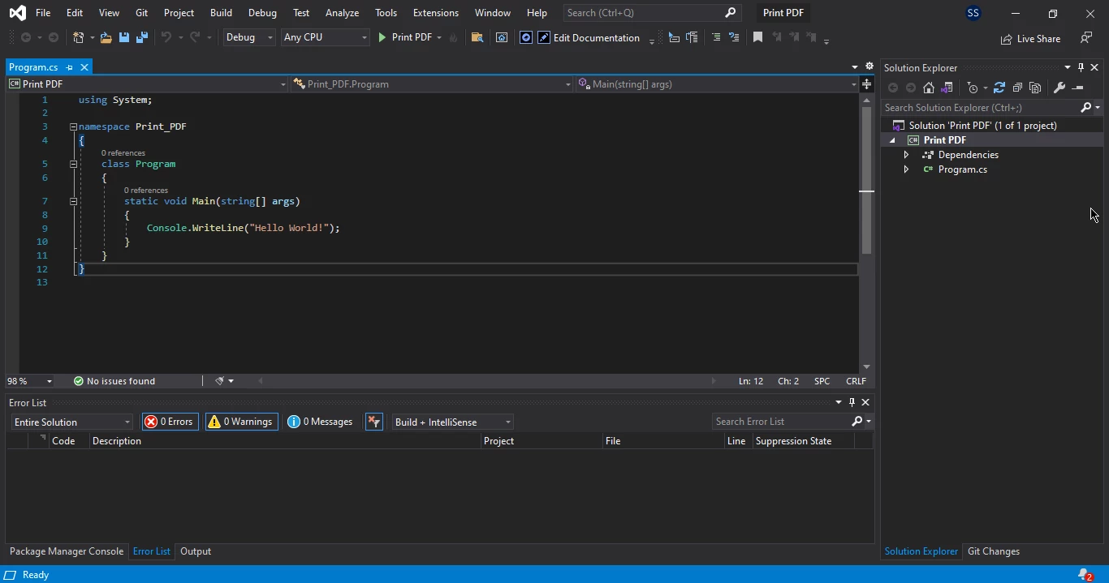Click the Save All toolbar icon
This screenshot has width=1109, height=583.
pyautogui.click(x=141, y=37)
